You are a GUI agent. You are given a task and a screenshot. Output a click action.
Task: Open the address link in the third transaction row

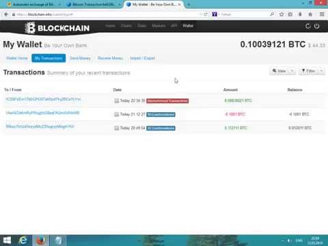tap(40, 126)
